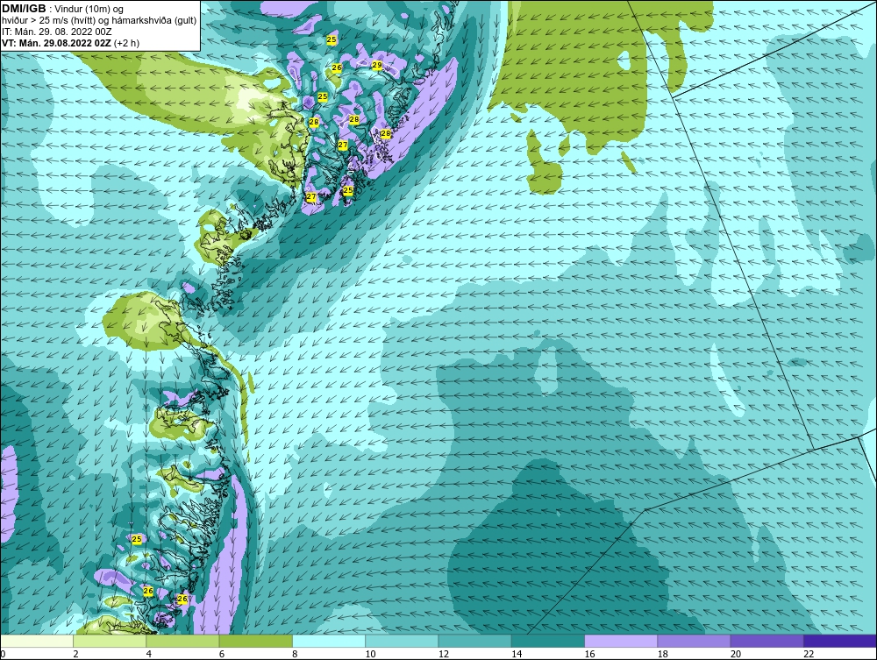Image resolution: width=877 pixels, height=660 pixels.
Task: Select the 20–22 m/s violet legend swatch
Action: point(766,641)
